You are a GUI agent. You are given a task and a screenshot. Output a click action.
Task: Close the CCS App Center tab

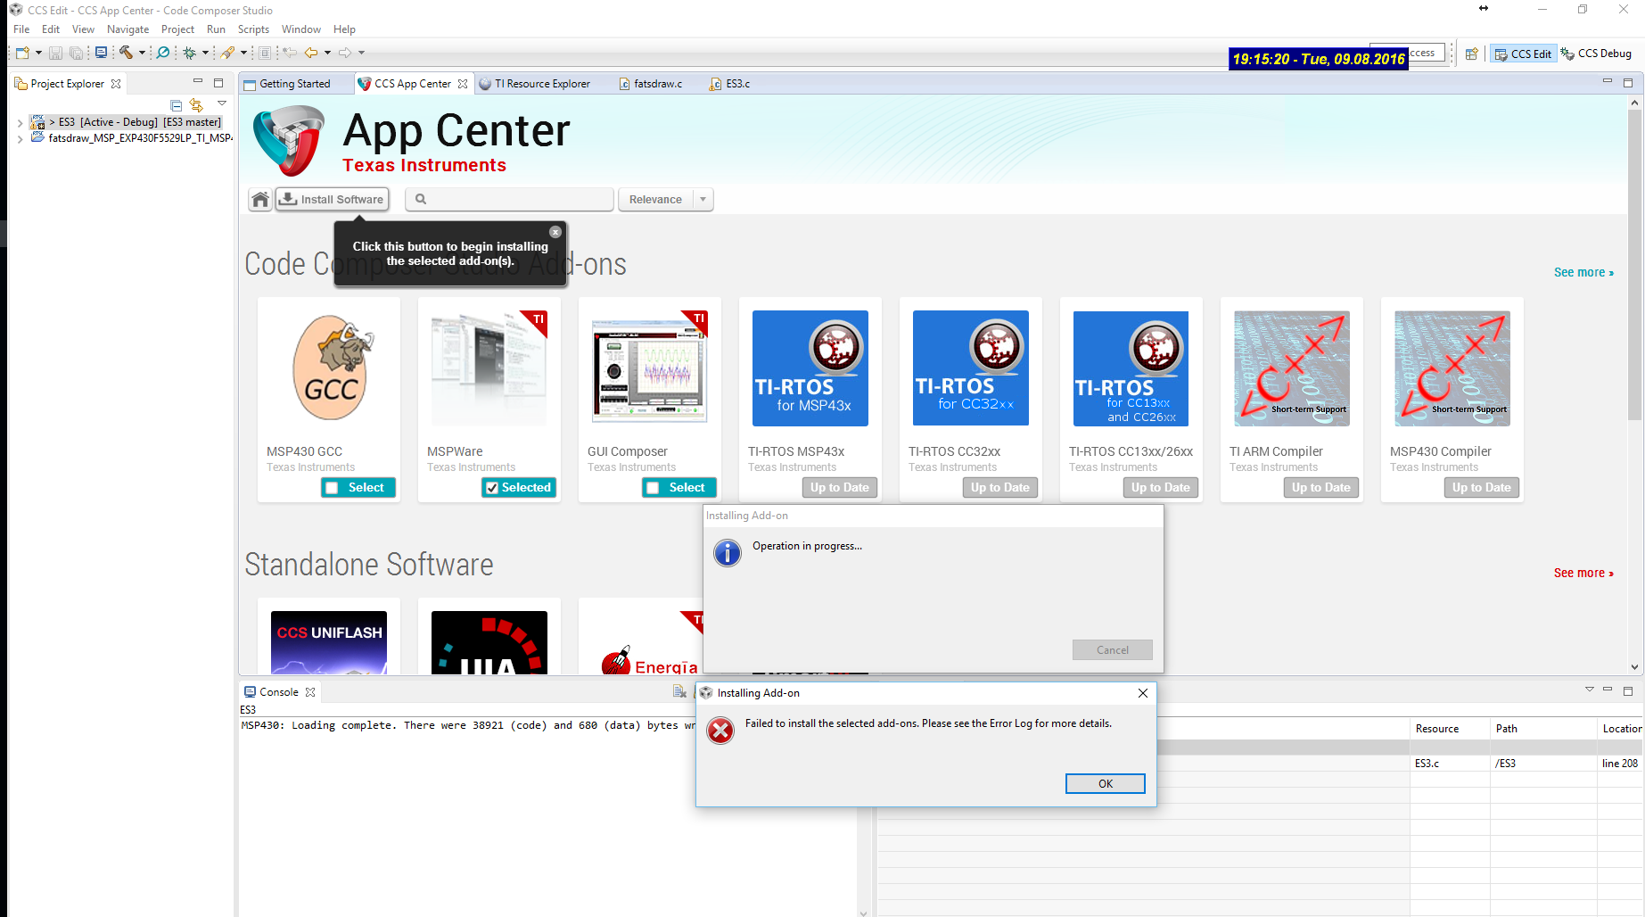[463, 84]
